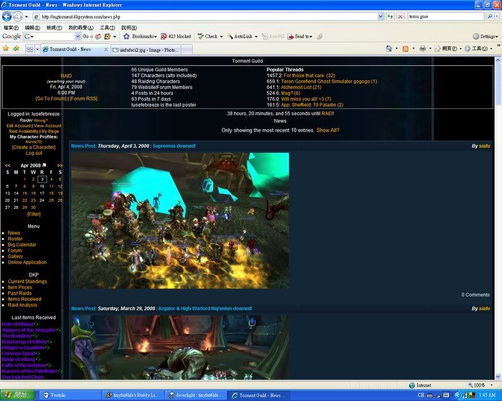Image resolution: width=502 pixels, height=401 pixels.
Task: Open the address bar history dropdown
Action: 380,16
